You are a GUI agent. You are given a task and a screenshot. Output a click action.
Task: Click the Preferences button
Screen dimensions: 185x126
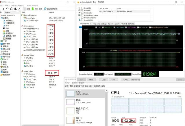click(136, 79)
